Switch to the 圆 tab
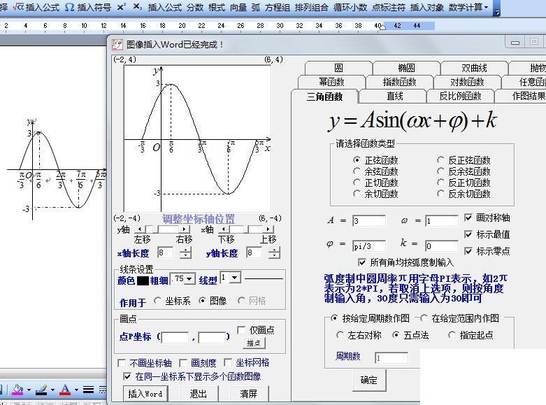 (x=338, y=68)
